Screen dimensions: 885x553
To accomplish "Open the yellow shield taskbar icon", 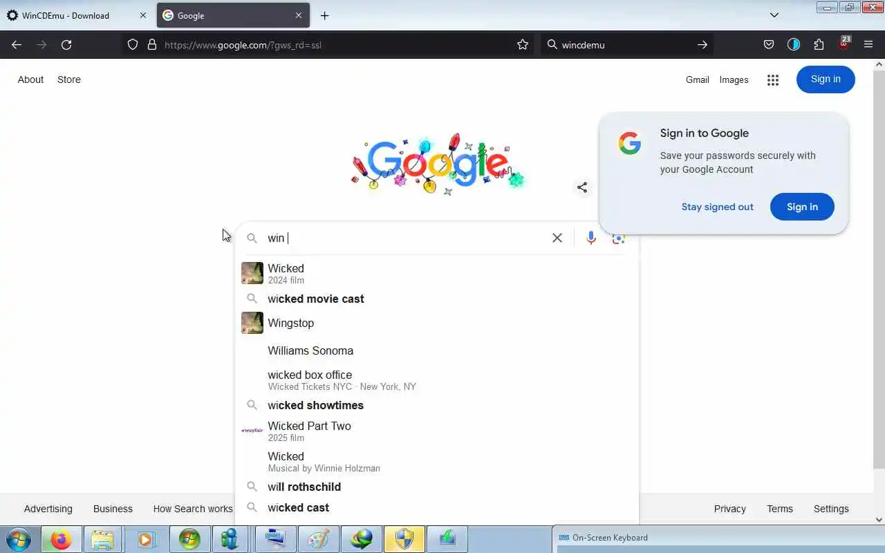I will 404,539.
